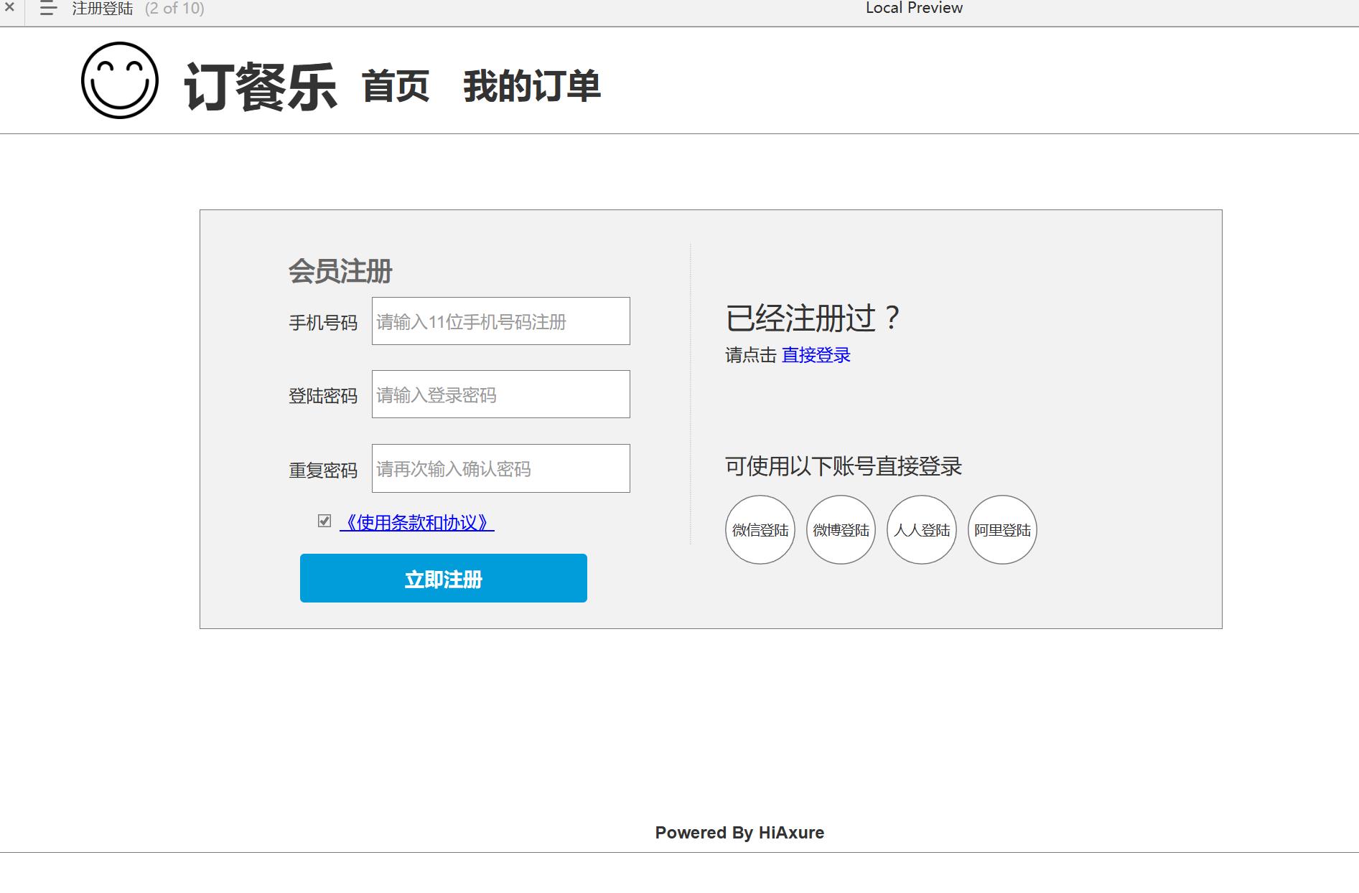Uncheck the terms agreement checkbox
1359x893 pixels.
point(324,521)
